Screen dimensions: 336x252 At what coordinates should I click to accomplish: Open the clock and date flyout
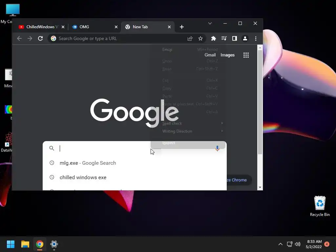(314, 244)
